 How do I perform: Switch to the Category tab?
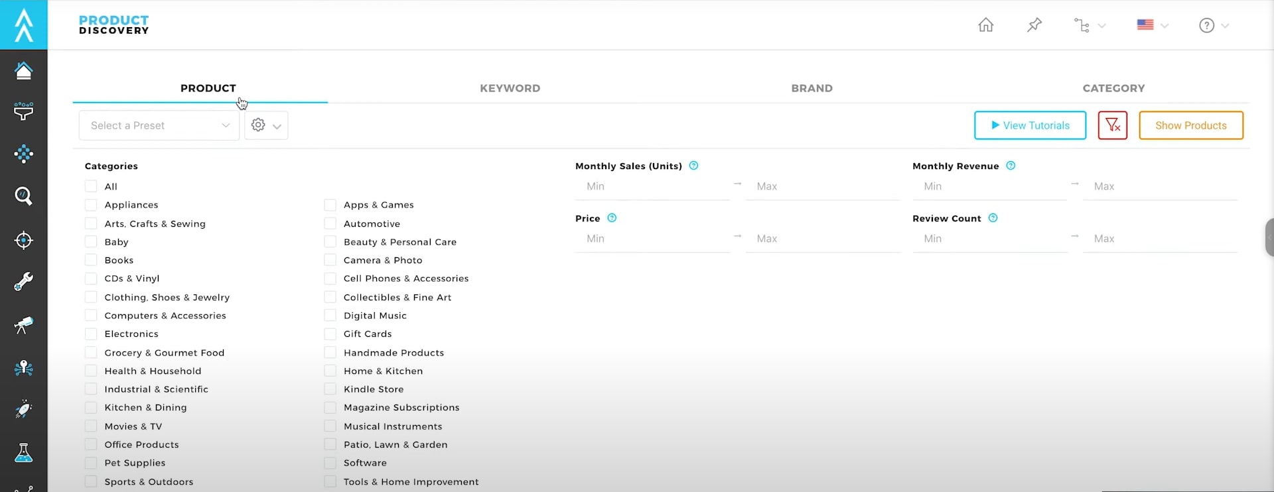(x=1113, y=88)
